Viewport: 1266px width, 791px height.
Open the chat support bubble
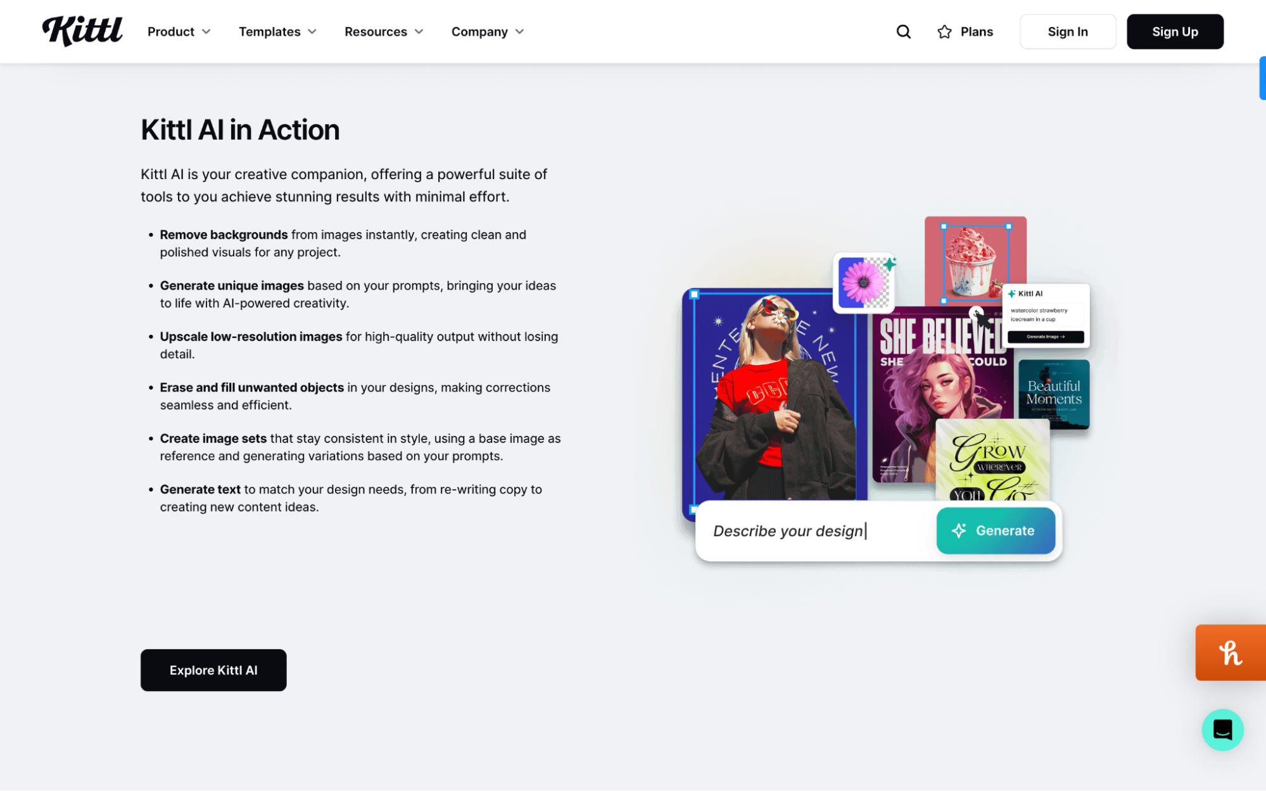tap(1222, 730)
